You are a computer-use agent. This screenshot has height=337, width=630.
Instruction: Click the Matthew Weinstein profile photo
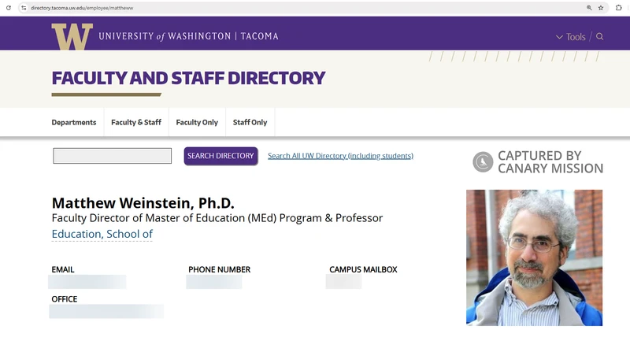534,257
